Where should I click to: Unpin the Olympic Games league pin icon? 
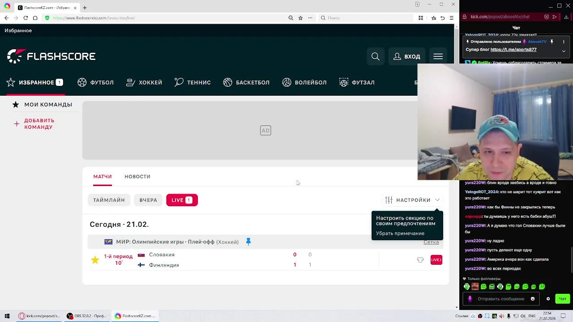point(248,242)
